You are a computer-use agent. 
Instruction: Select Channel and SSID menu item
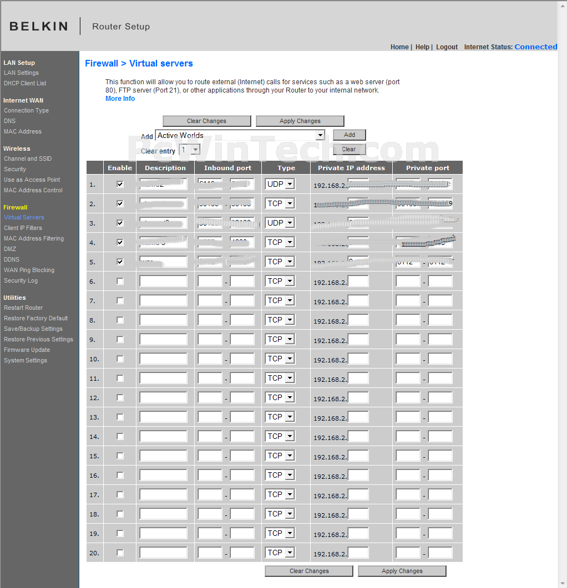28,158
